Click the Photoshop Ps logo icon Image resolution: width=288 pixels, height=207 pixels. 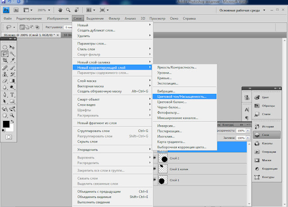pos(6,10)
